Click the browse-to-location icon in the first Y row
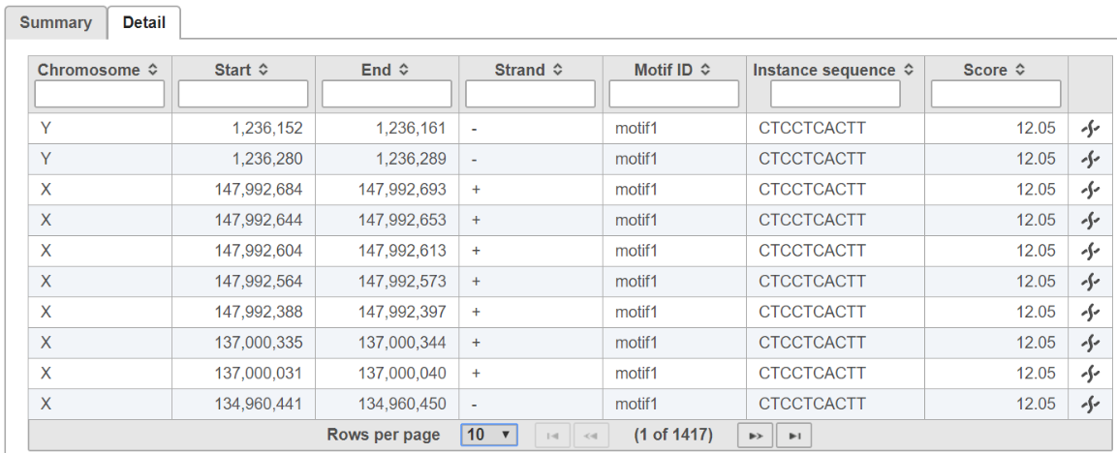Viewport: 1117px width, 453px height. click(x=1091, y=128)
